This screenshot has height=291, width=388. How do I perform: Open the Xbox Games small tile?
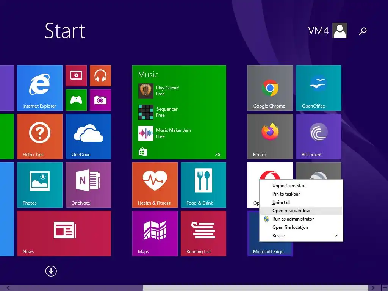pos(76,100)
